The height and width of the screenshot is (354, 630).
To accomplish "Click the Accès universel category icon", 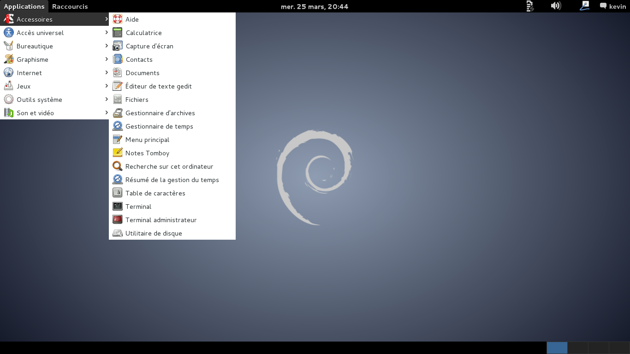I will coord(9,33).
